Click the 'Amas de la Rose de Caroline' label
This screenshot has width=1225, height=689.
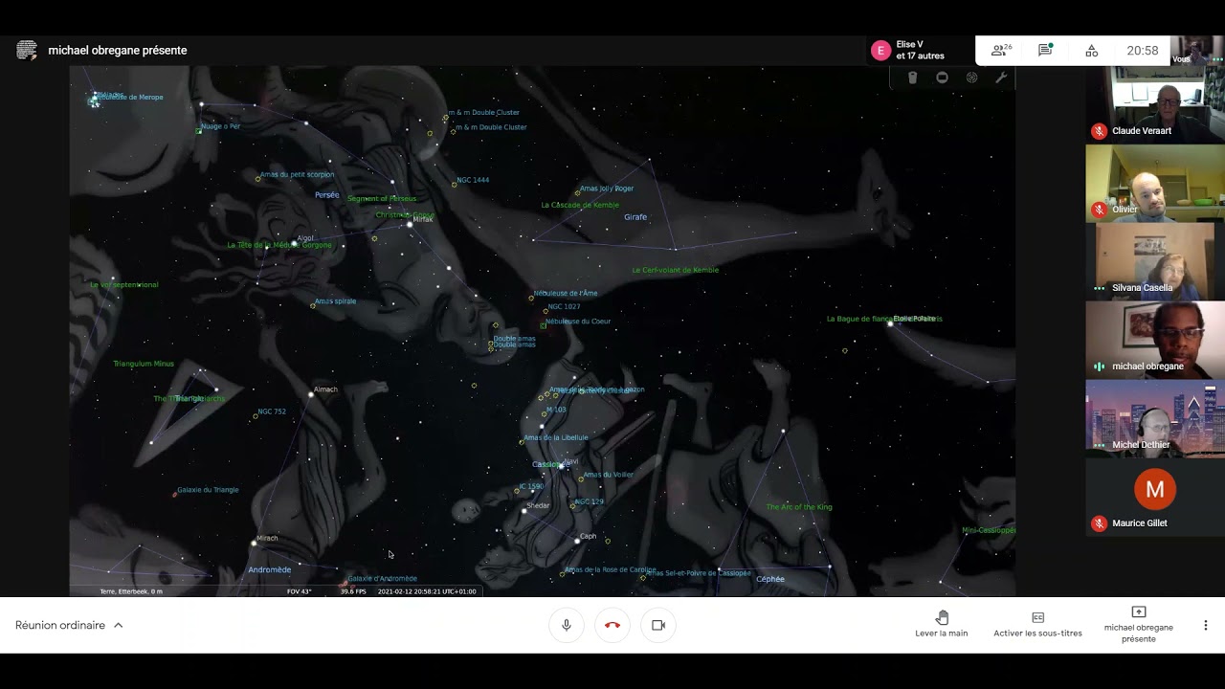(x=611, y=570)
